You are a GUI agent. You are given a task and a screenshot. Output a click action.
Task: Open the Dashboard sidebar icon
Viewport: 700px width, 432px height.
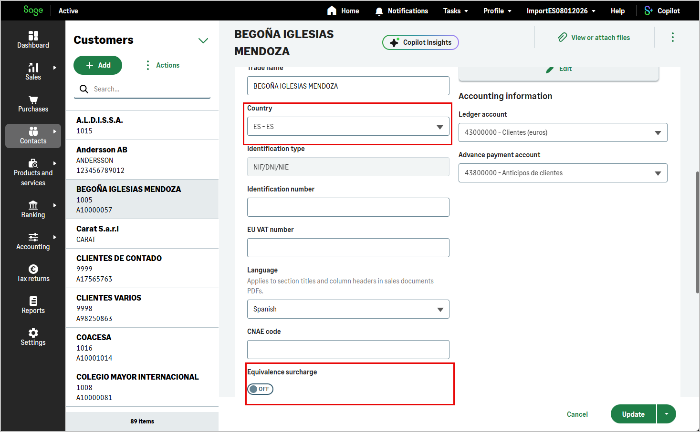(33, 36)
